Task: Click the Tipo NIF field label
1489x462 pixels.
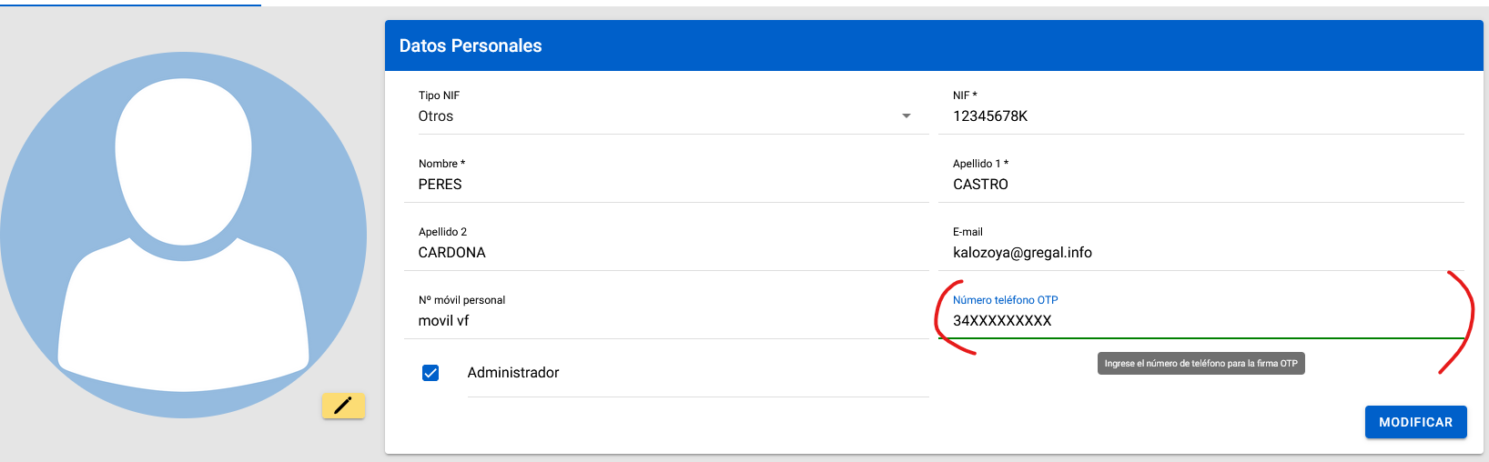Action: tap(439, 95)
